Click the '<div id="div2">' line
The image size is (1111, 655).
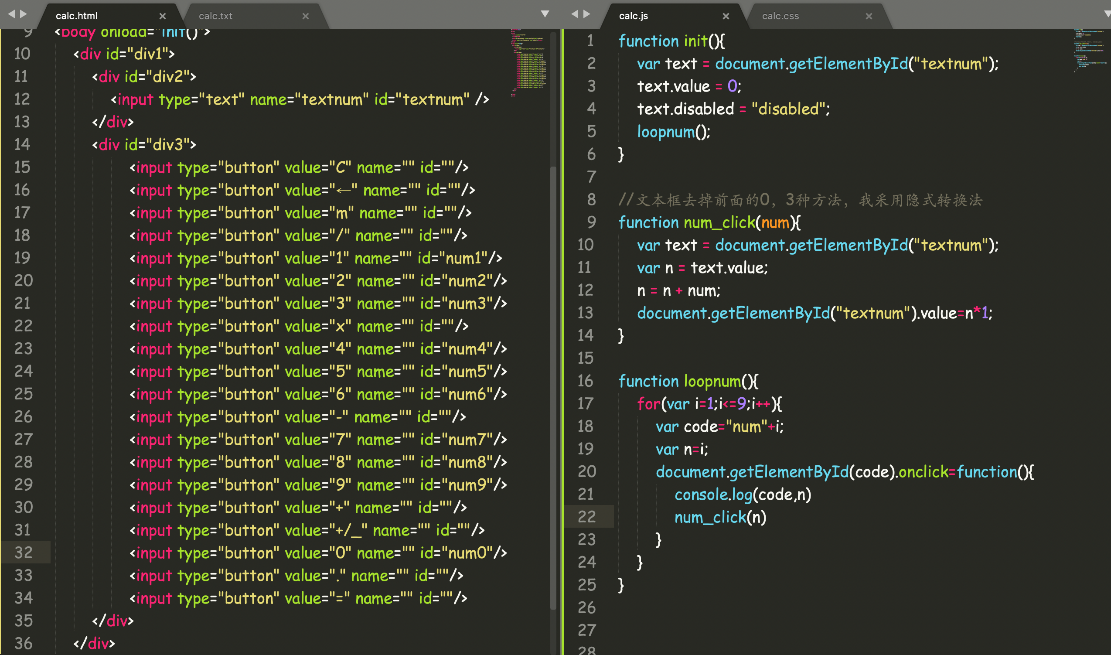tap(144, 77)
